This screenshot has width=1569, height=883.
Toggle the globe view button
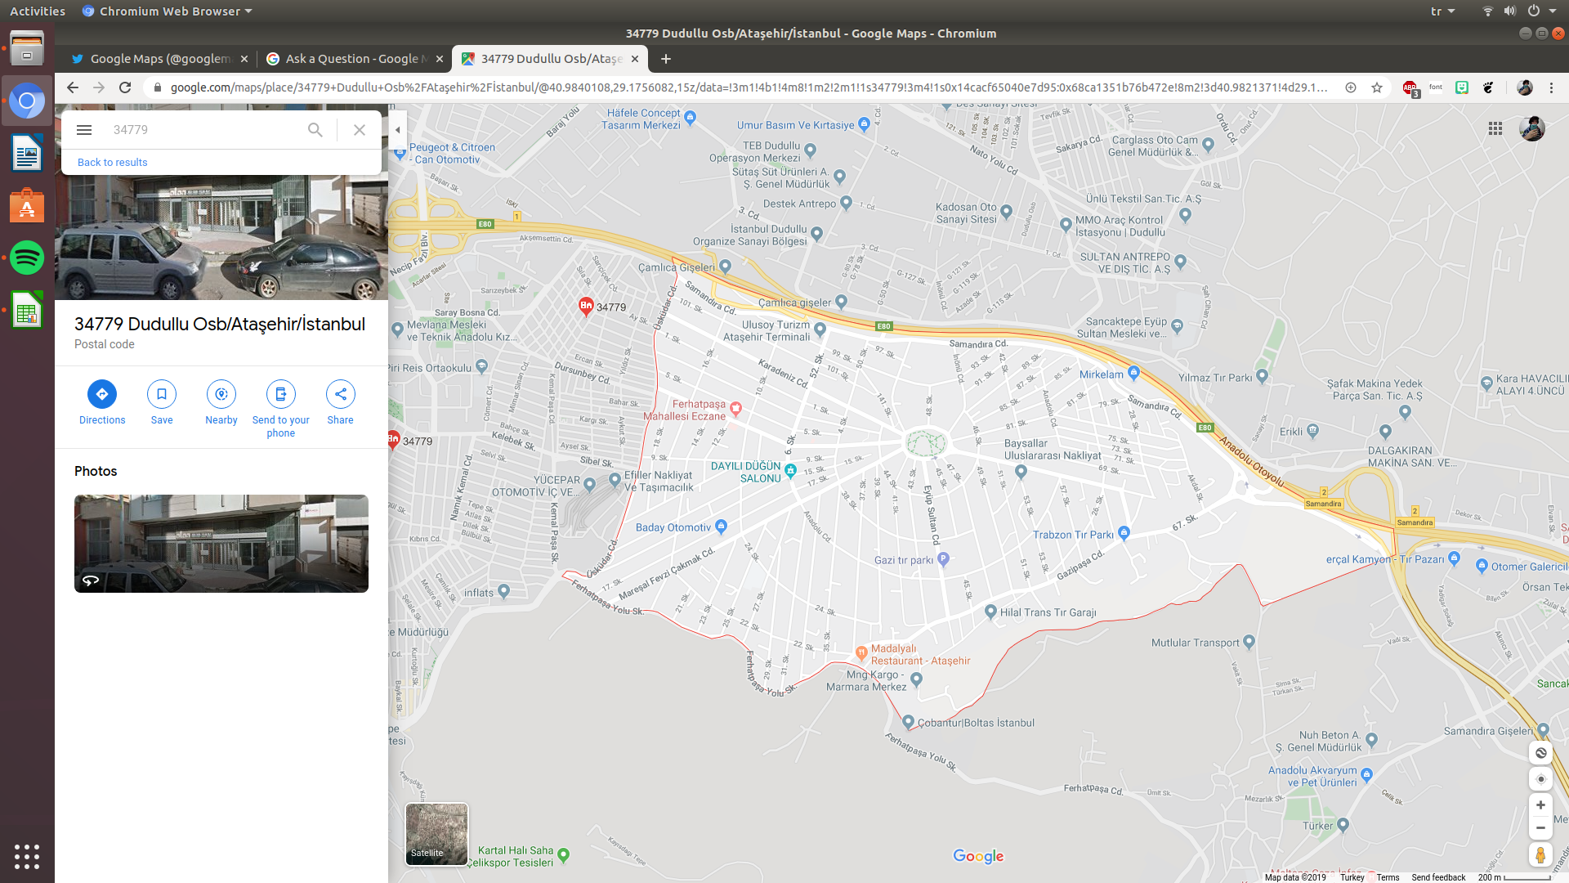pos(1540,753)
